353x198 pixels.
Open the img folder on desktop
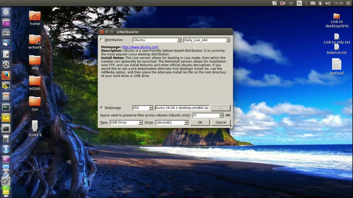tap(35, 62)
